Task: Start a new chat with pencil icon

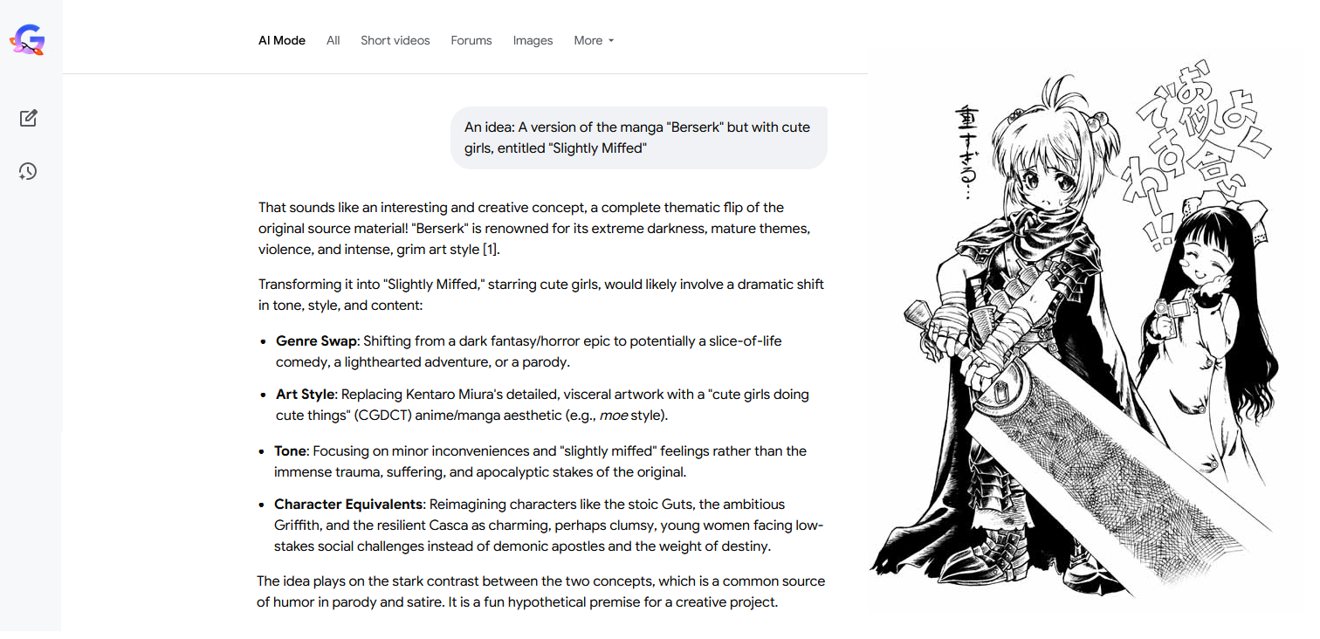Action: tap(28, 118)
